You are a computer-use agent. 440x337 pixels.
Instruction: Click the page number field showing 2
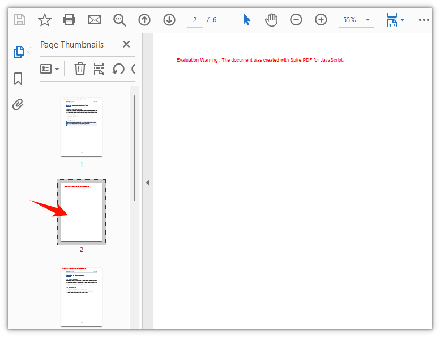pyautogui.click(x=195, y=20)
